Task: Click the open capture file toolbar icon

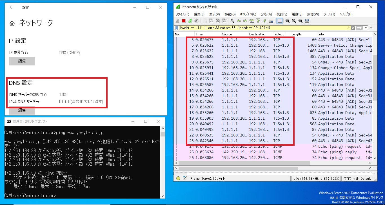Action: click(x=205, y=21)
